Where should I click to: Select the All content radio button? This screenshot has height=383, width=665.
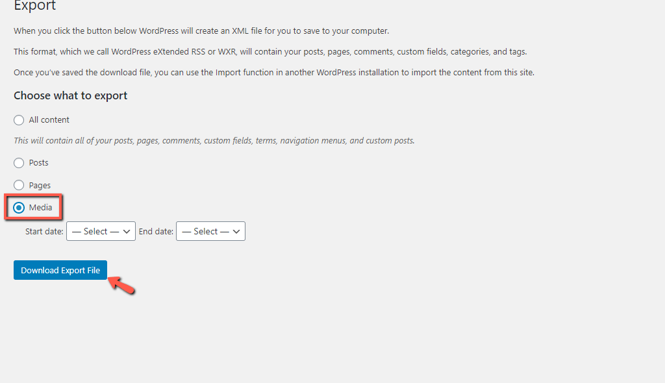(19, 120)
